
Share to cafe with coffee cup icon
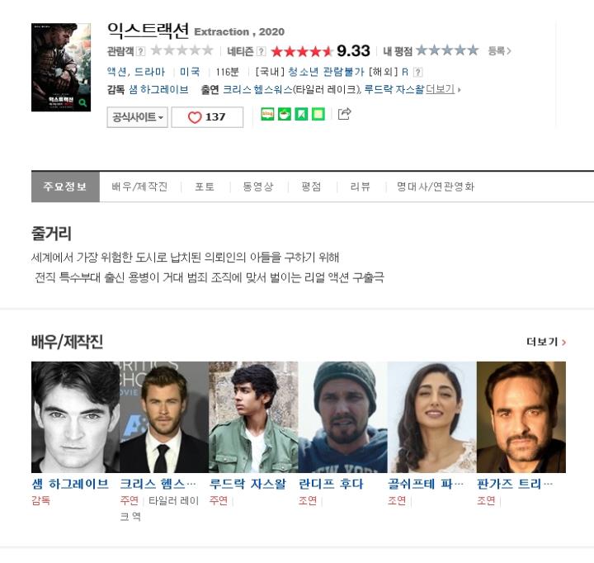click(285, 114)
